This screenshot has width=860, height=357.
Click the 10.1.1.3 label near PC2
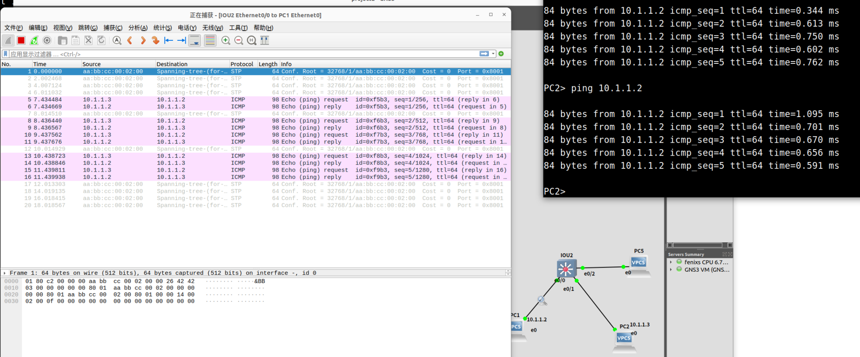pyautogui.click(x=640, y=324)
